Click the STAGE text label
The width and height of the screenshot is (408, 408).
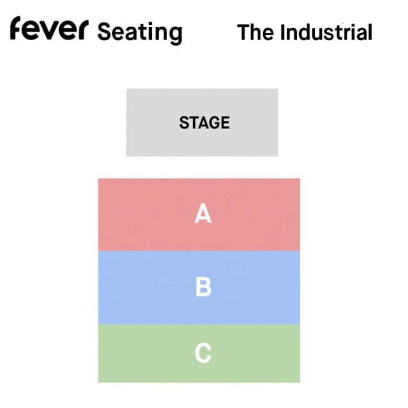pos(205,122)
